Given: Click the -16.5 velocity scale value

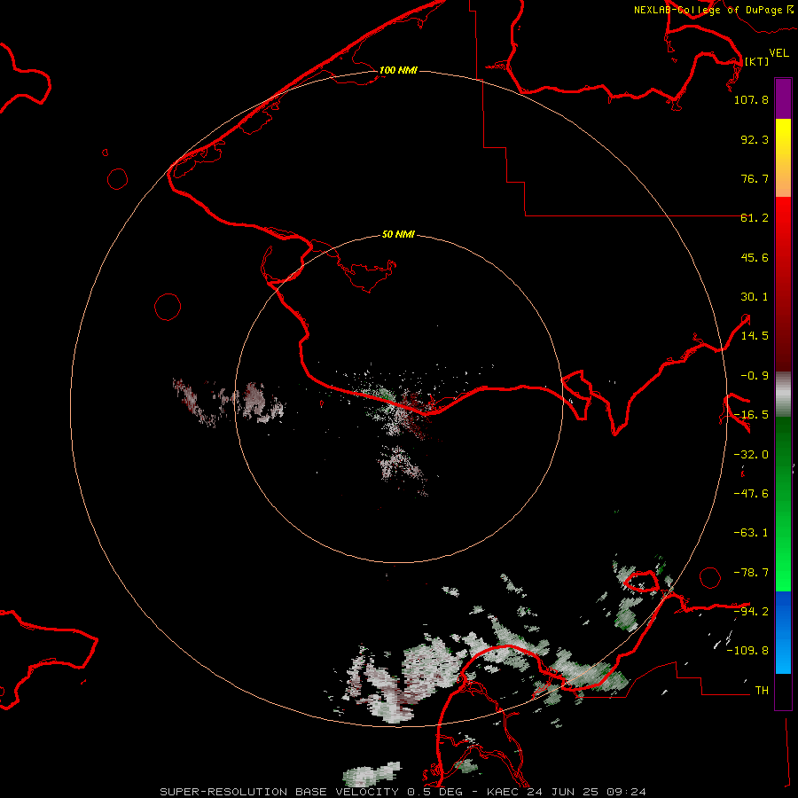Looking at the screenshot, I should (751, 415).
